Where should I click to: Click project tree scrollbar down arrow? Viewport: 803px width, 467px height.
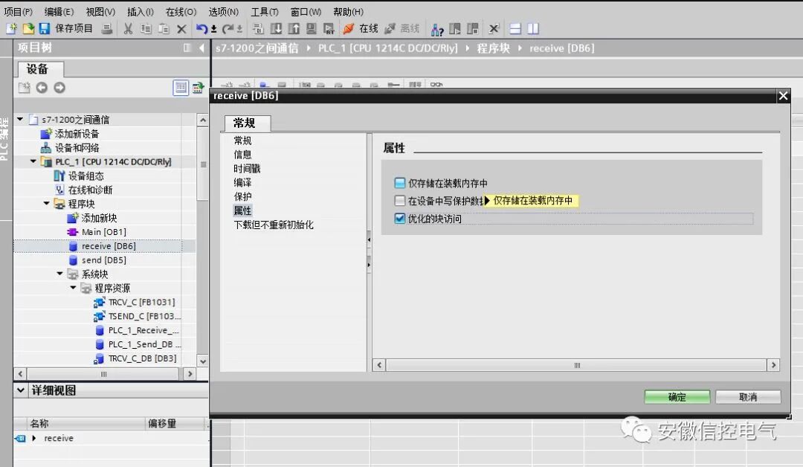point(203,361)
